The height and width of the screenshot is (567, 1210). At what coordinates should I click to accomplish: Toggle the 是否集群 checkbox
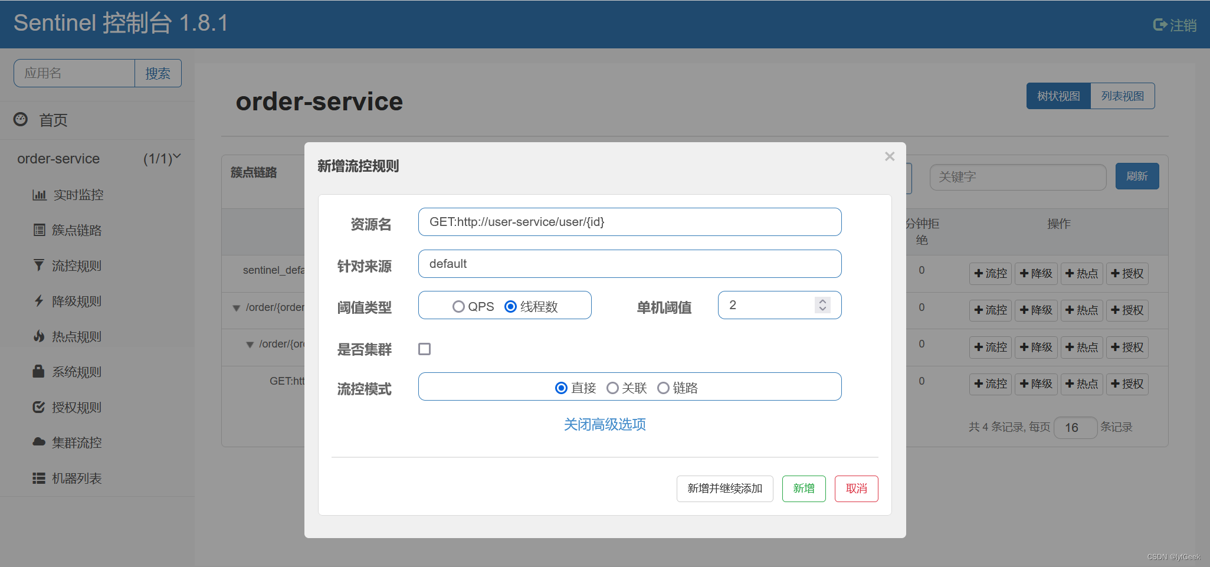coord(424,349)
